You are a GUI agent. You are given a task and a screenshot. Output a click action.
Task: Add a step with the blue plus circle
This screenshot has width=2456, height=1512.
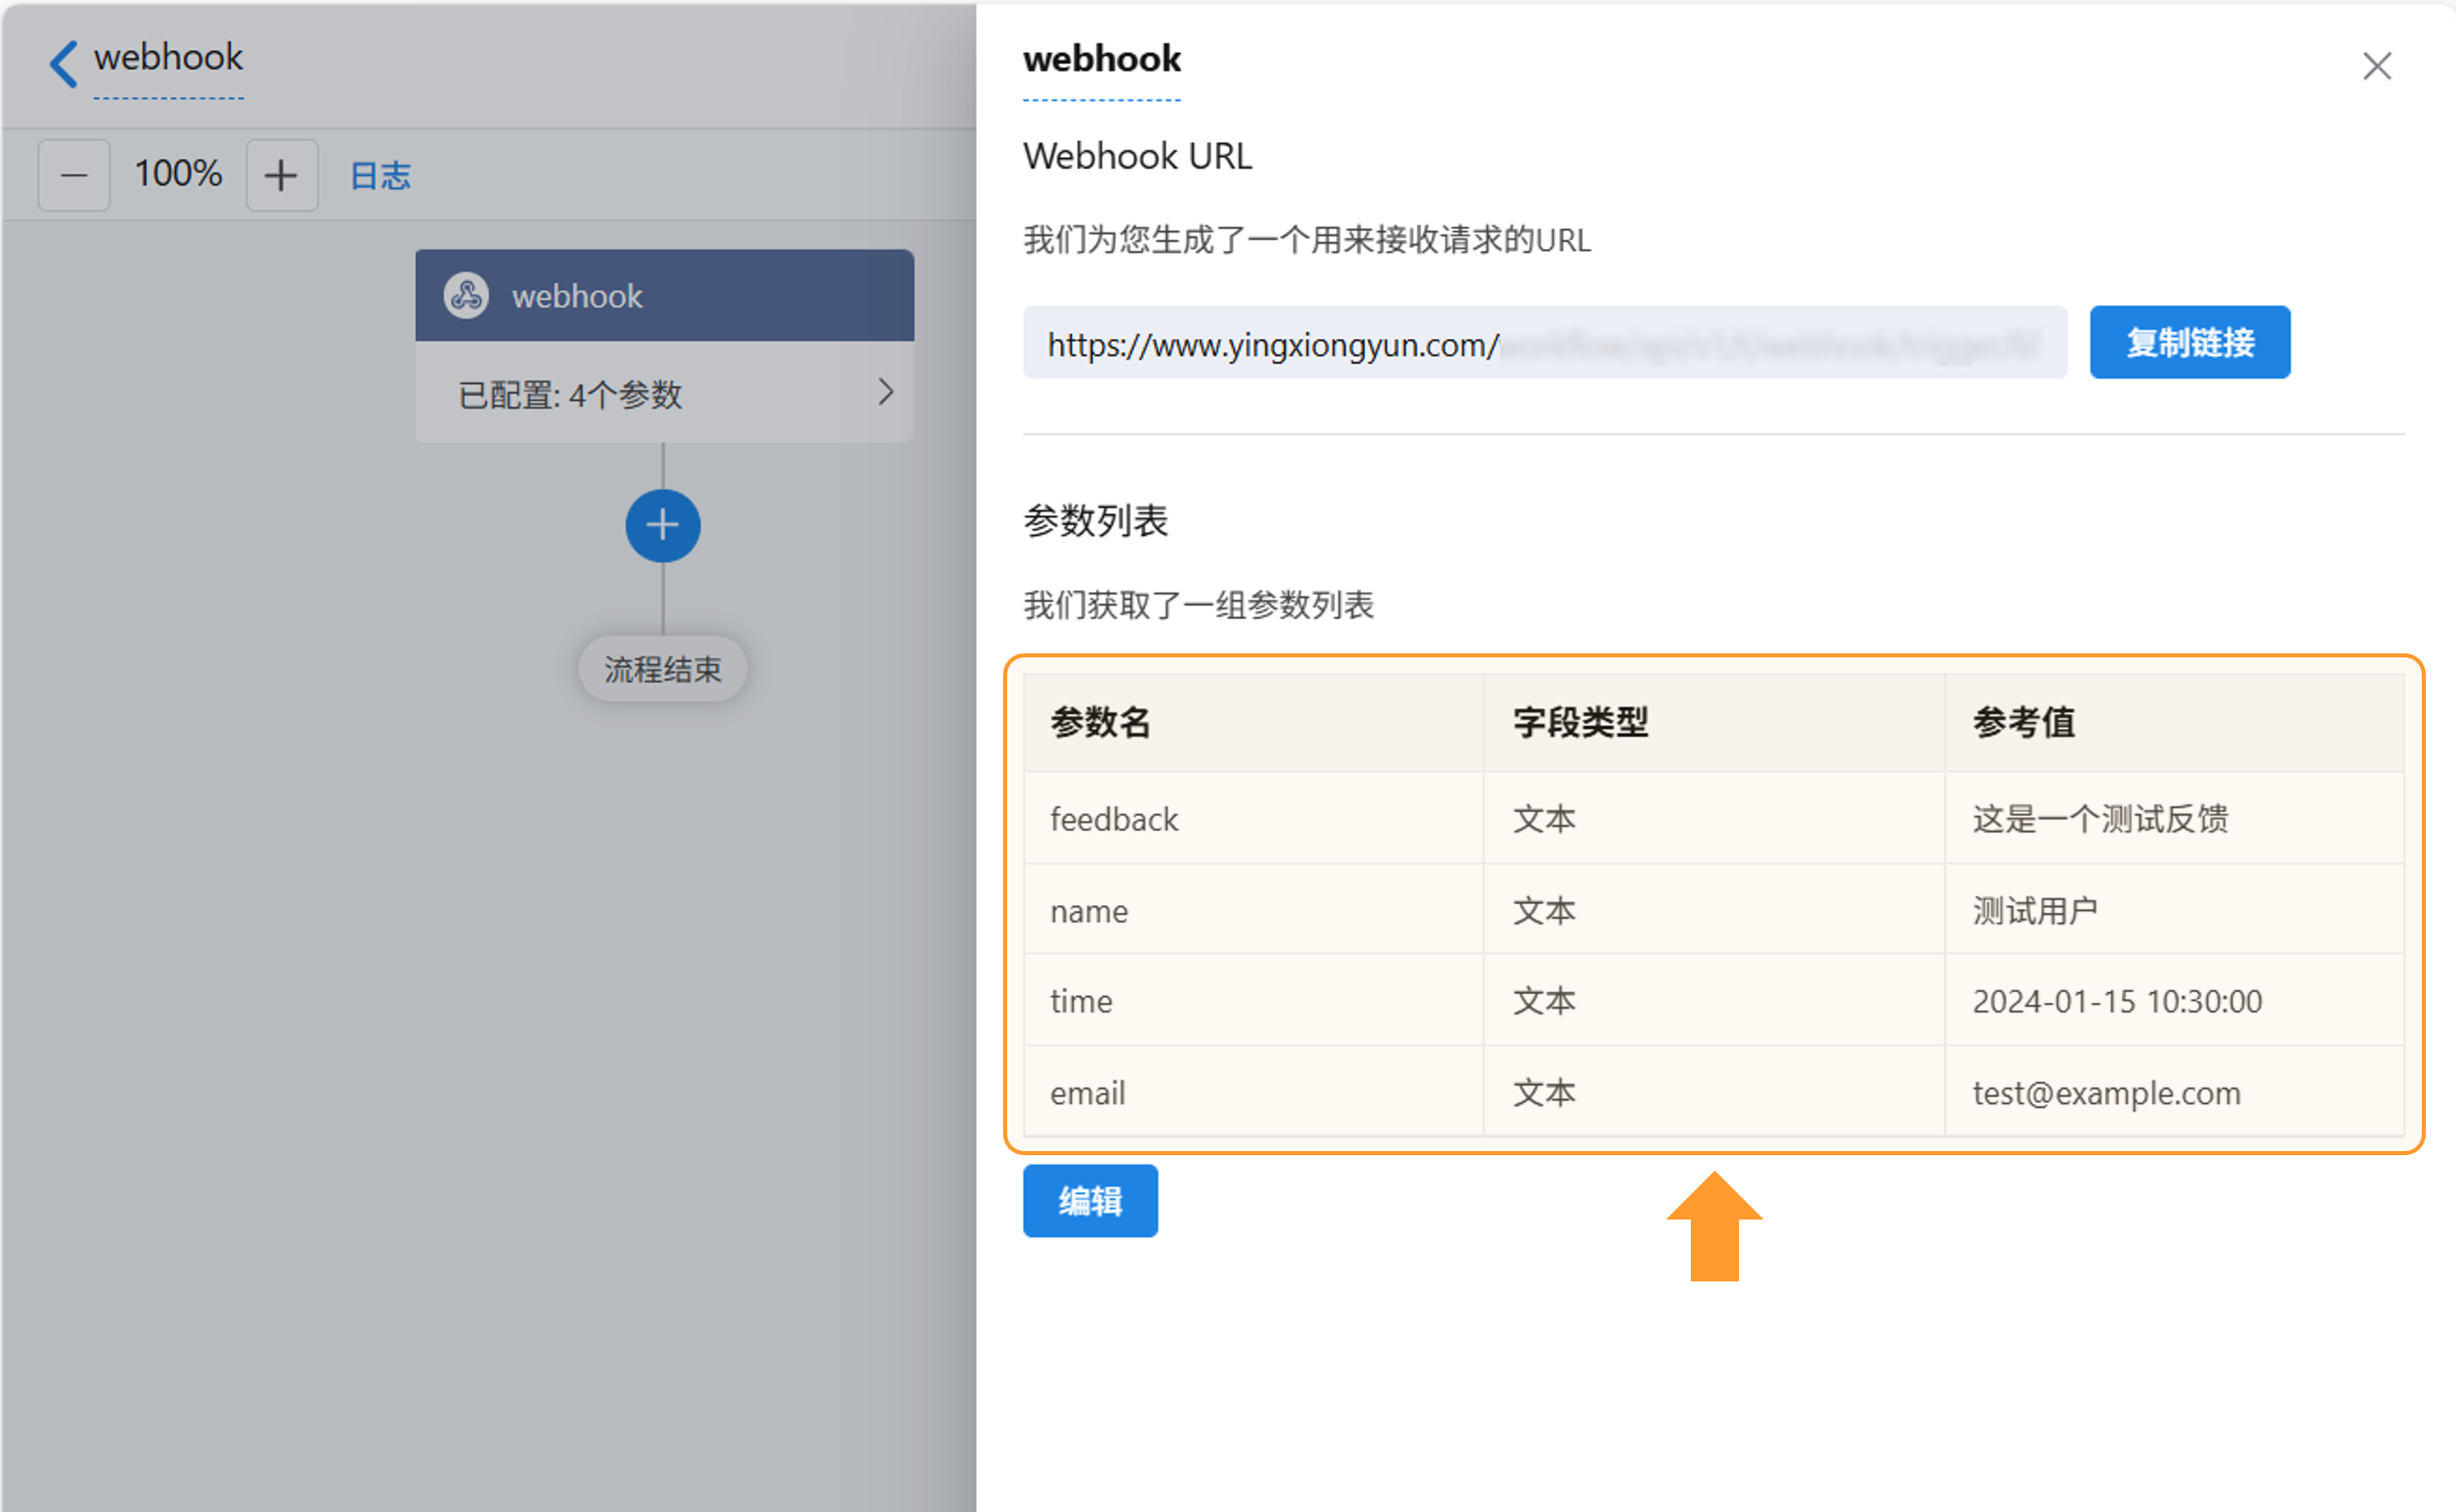click(662, 526)
